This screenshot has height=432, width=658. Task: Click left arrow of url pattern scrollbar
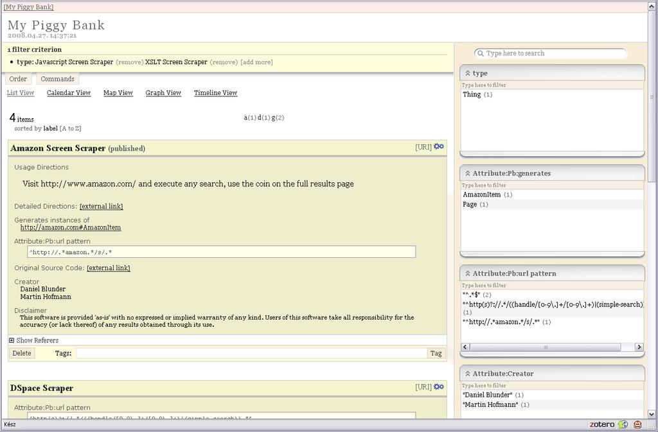465,347
